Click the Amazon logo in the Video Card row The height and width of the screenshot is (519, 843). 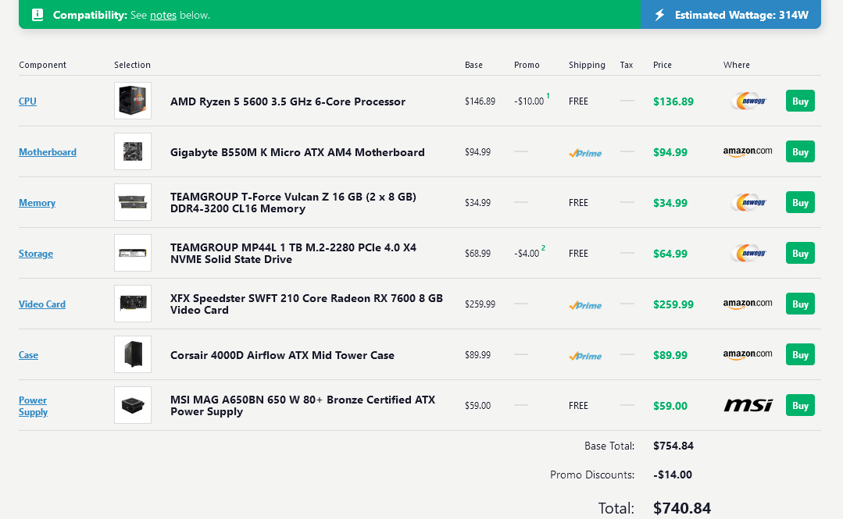pos(748,304)
